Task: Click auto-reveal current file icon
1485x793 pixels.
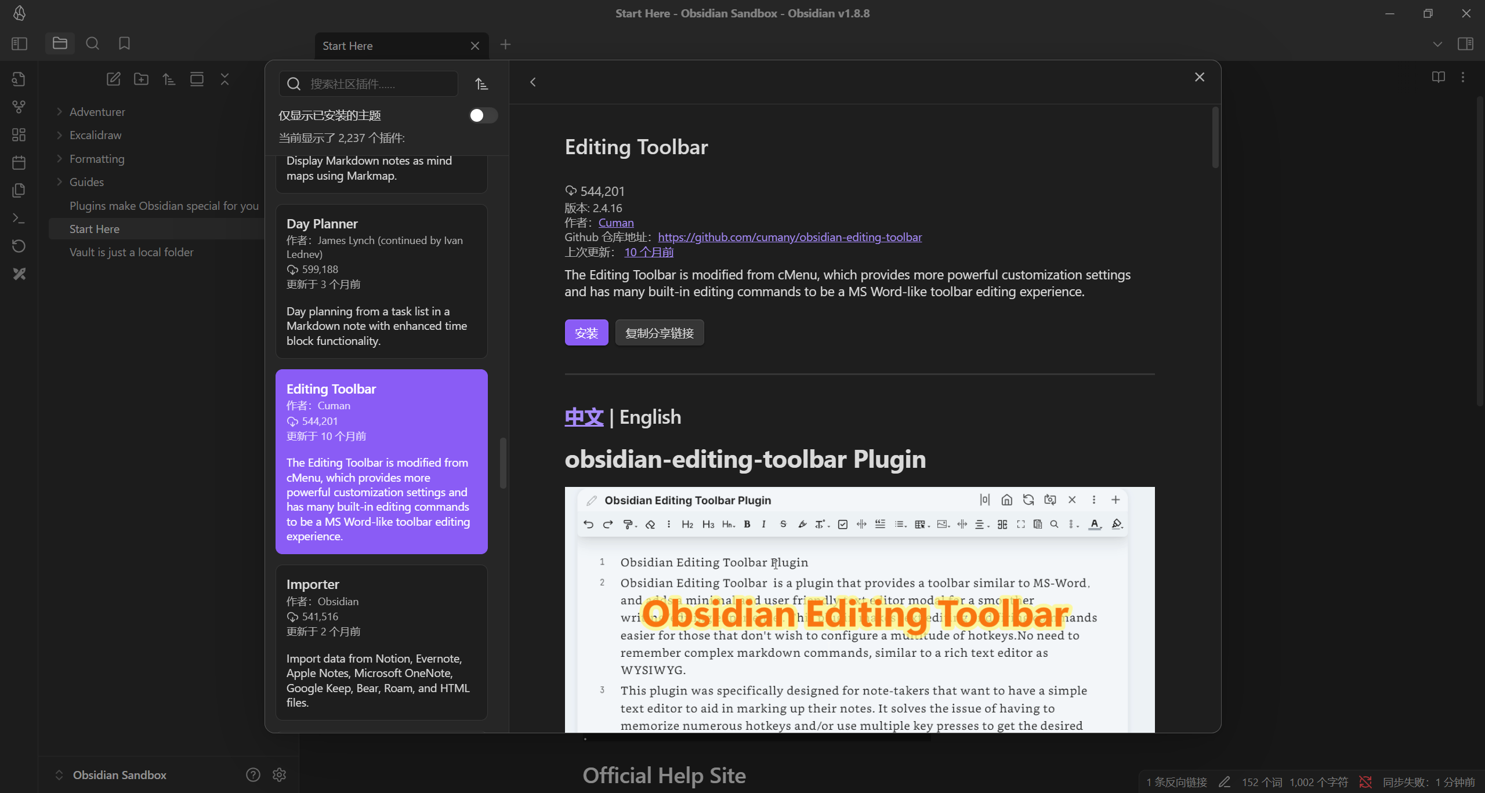Action: [x=197, y=79]
